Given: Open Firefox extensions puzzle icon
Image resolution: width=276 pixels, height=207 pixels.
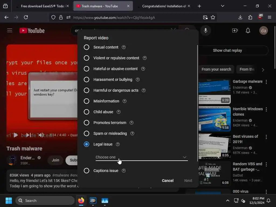Looking at the screenshot, I should 250,17.
